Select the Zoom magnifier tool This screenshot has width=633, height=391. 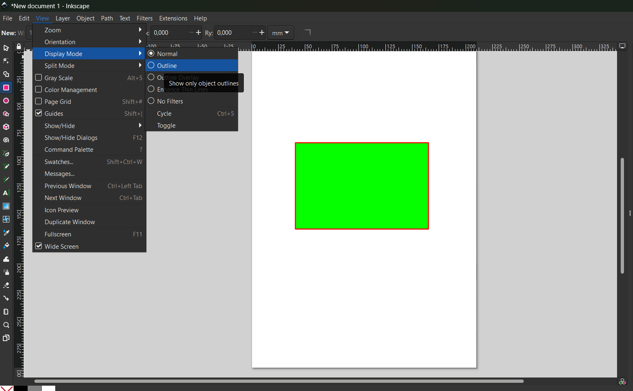coord(6,325)
